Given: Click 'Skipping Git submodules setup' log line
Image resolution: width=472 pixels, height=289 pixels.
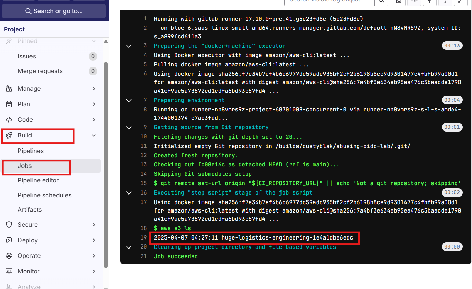Looking at the screenshot, I should tap(203, 174).
